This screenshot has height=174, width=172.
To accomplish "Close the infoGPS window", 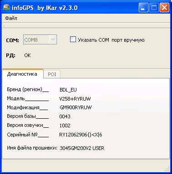I will pyautogui.click(x=164, y=8).
